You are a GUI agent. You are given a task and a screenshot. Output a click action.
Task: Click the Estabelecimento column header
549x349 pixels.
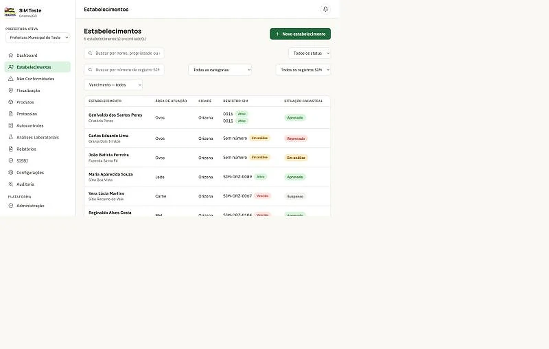(105, 101)
